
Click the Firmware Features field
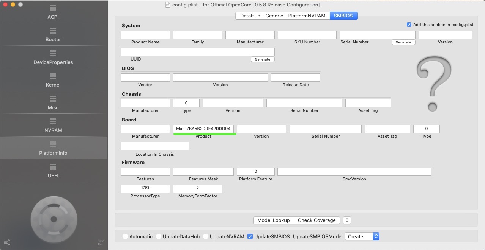click(x=145, y=172)
